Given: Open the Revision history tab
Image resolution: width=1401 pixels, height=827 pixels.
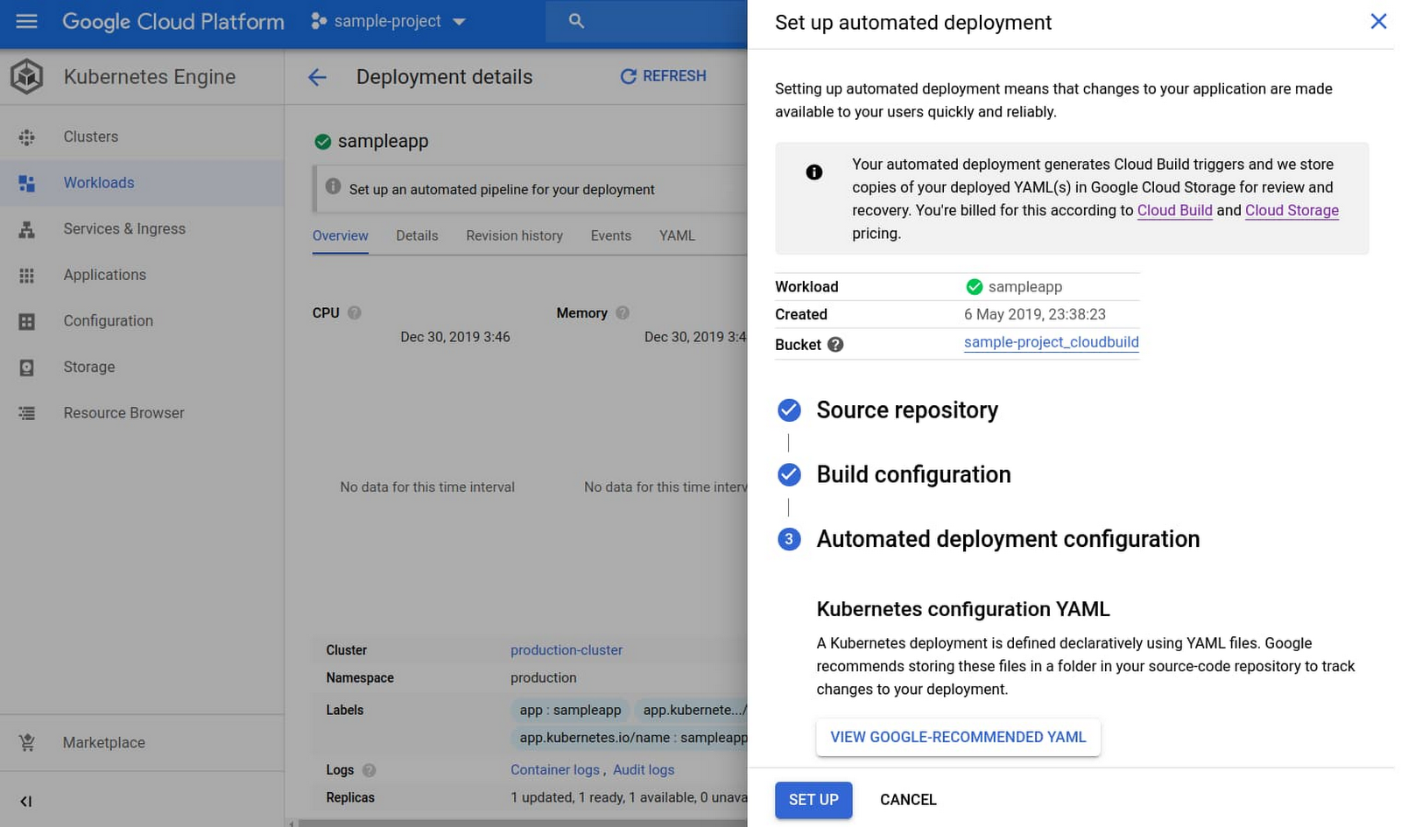Looking at the screenshot, I should click(515, 235).
